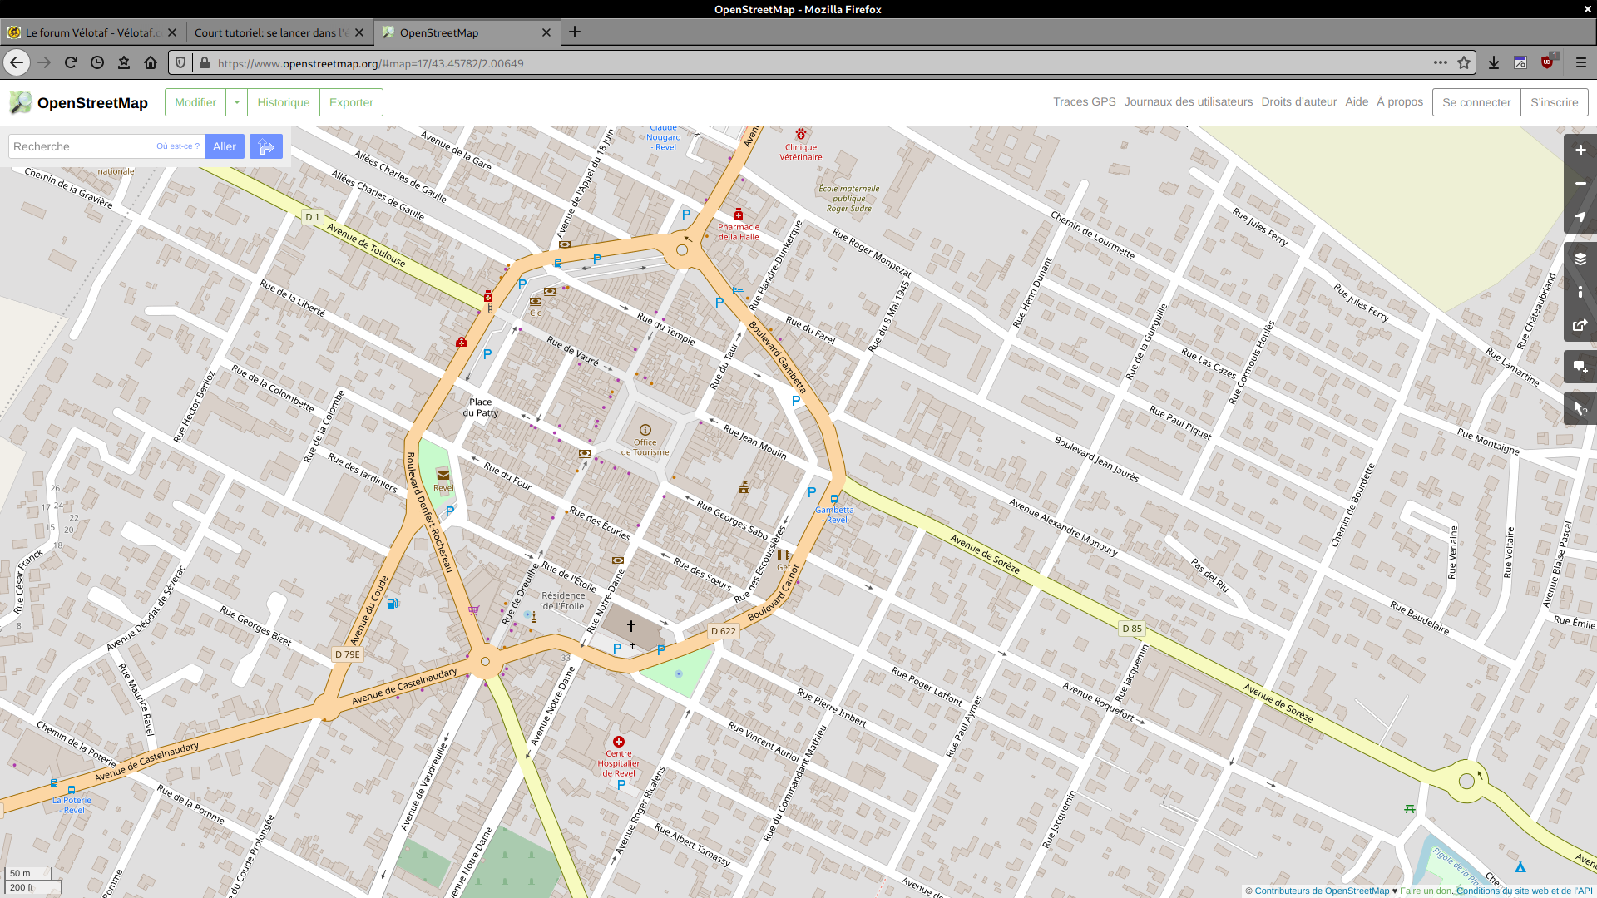Open the map key info panel

pos(1580,292)
